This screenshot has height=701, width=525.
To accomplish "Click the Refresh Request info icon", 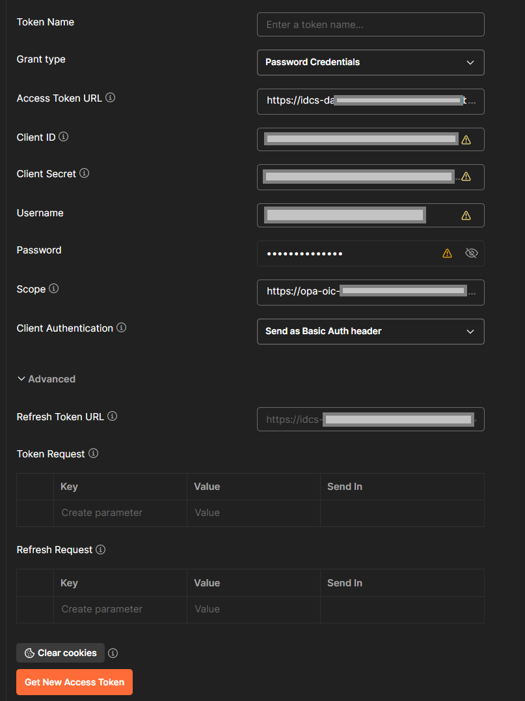I will pos(101,549).
